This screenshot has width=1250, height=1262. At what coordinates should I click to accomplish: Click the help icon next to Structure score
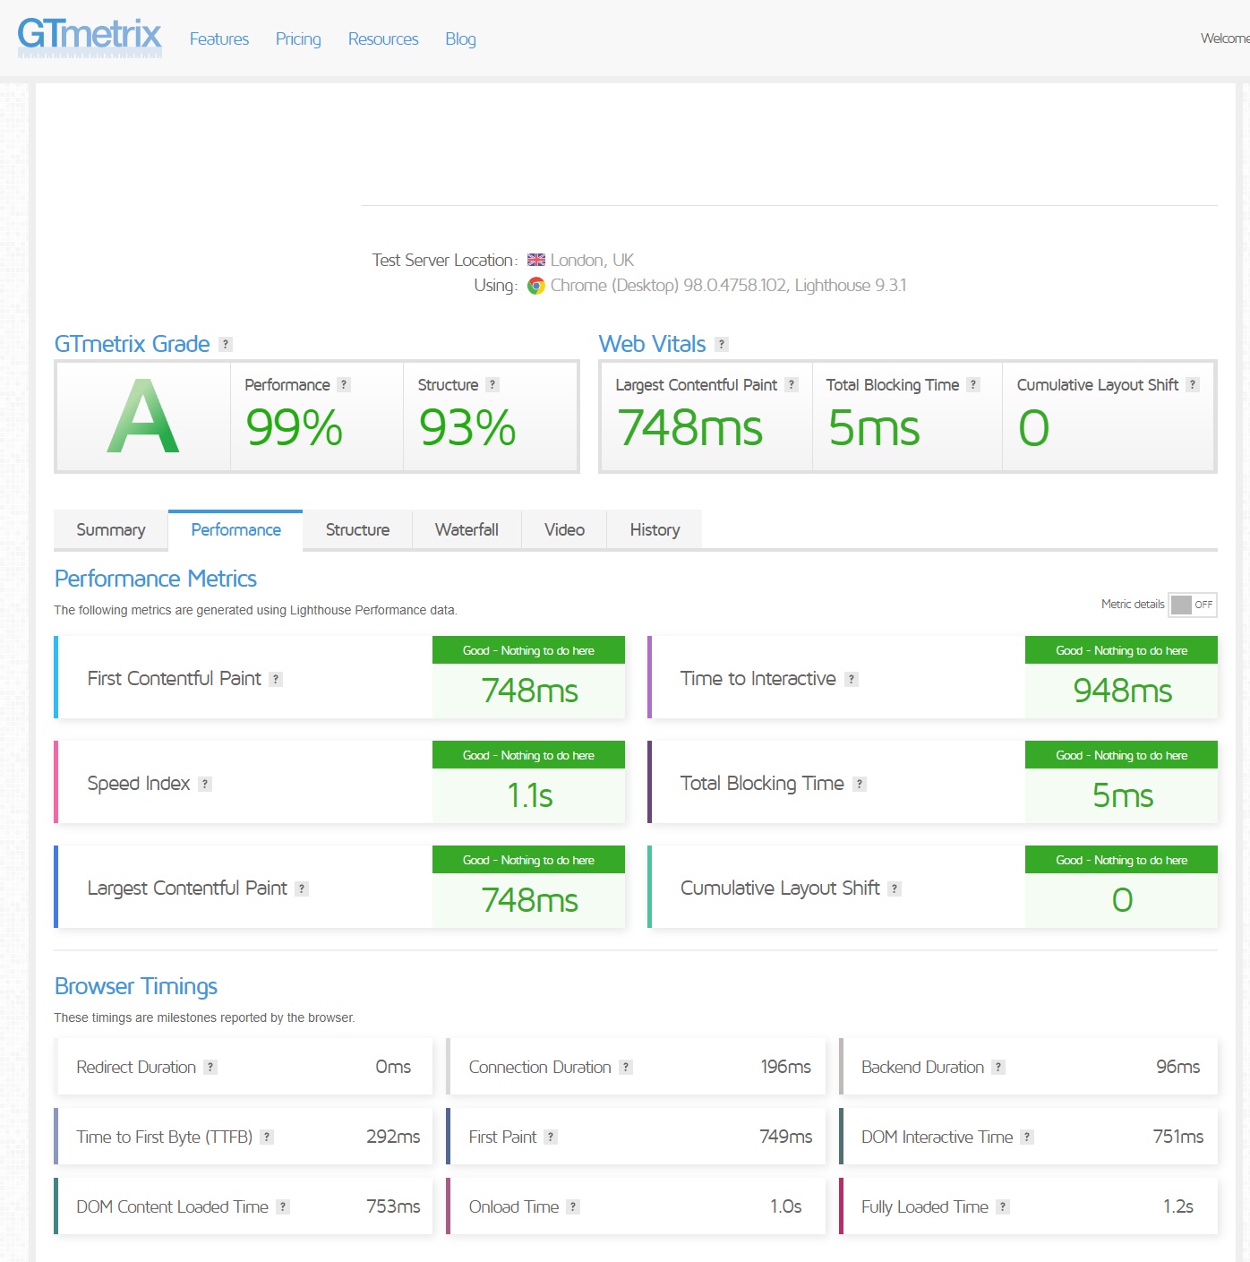point(492,384)
